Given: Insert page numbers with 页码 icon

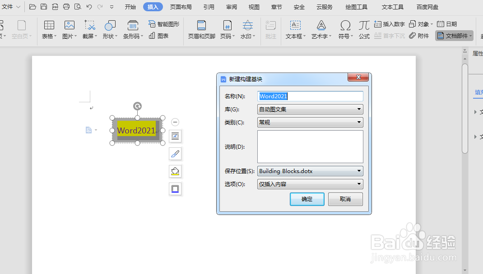Looking at the screenshot, I should (226, 29).
